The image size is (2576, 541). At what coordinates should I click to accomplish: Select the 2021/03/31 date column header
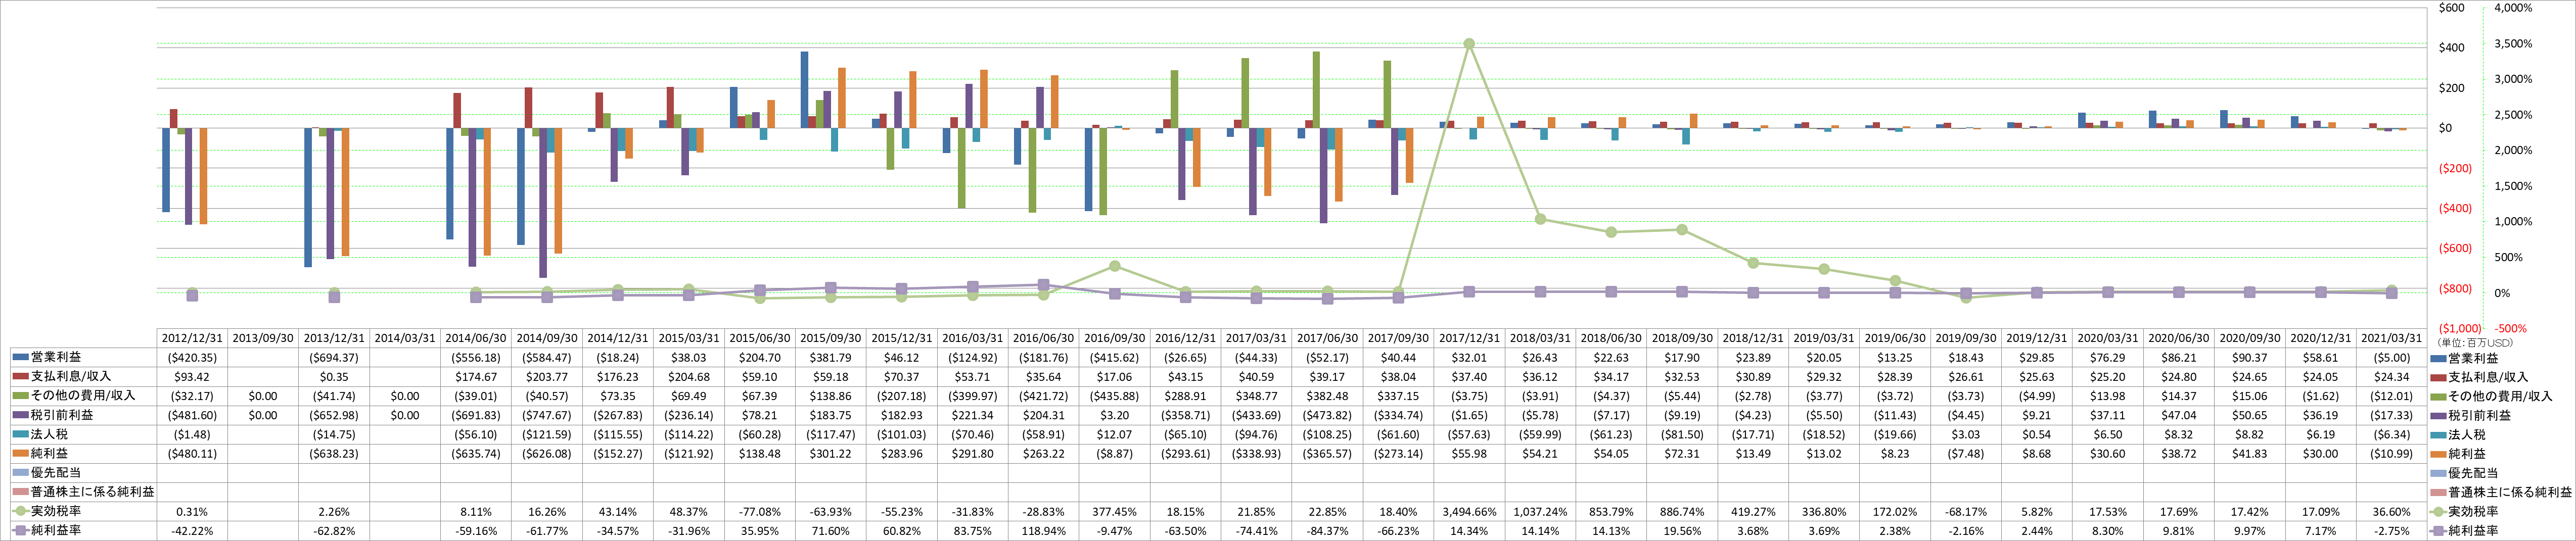(2391, 338)
